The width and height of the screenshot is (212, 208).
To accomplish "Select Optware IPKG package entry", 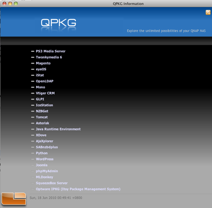I will point(78,189).
